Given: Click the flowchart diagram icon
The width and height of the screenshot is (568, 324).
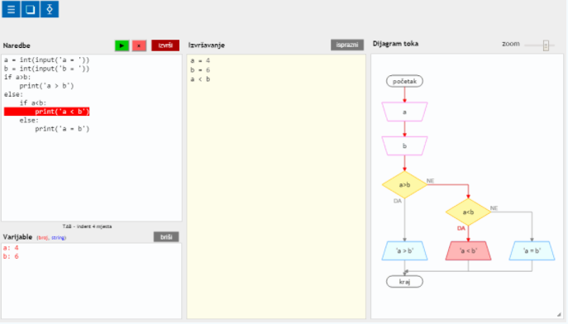Looking at the screenshot, I should pos(50,9).
